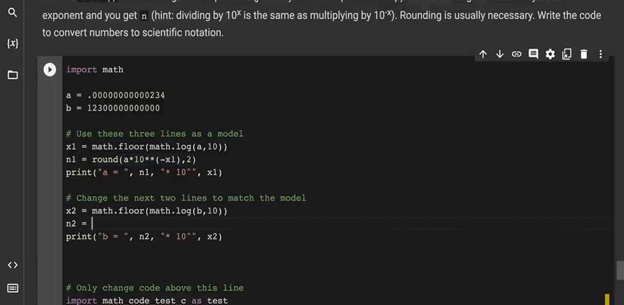This screenshot has width=624, height=305.
Task: Click the print line for 'b = '
Action: [x=144, y=237]
